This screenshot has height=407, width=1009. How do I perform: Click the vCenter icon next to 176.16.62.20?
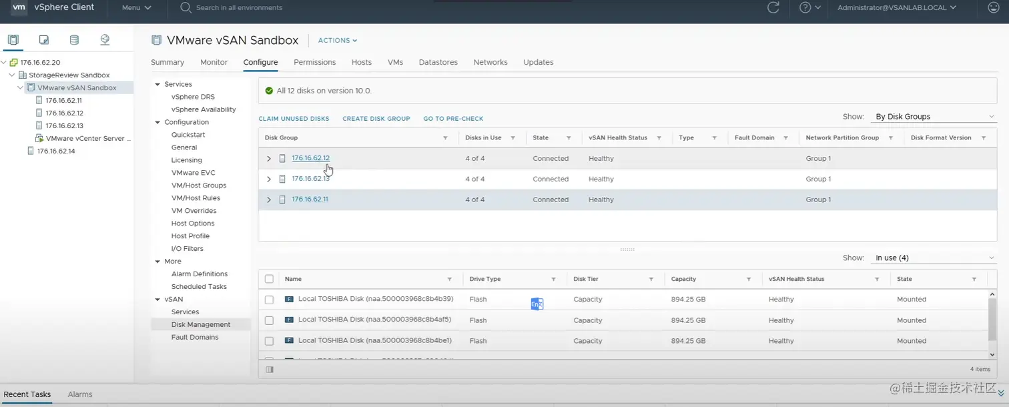pyautogui.click(x=14, y=63)
